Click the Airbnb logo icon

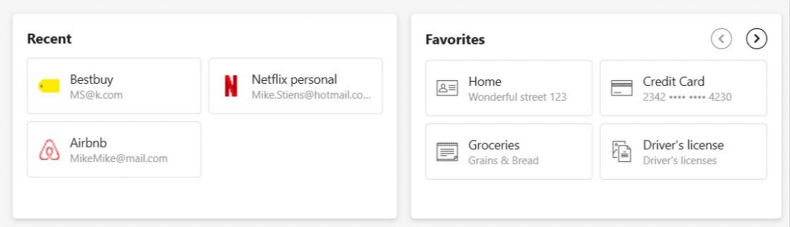coord(49,150)
